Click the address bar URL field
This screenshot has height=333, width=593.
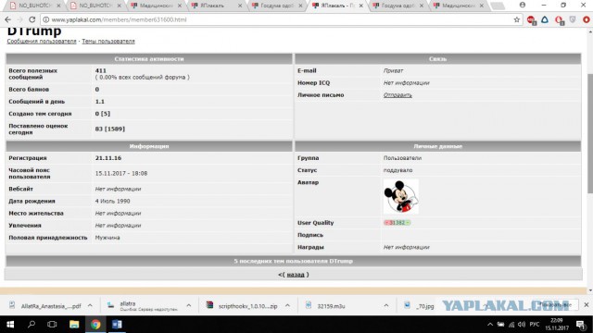tap(280, 19)
